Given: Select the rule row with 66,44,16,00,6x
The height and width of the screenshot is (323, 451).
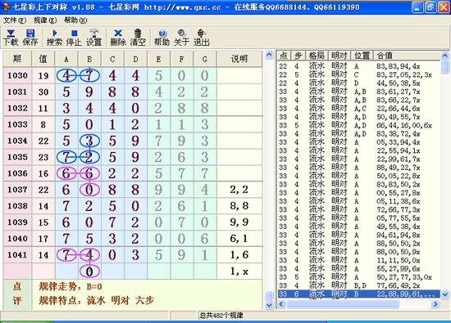Looking at the screenshot, I should 358,125.
